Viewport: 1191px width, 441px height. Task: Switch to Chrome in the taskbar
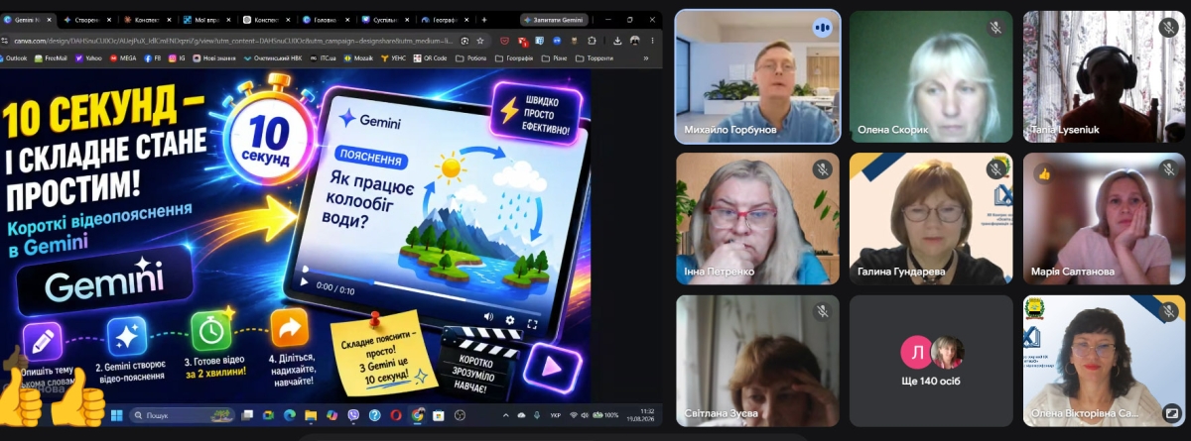[418, 416]
